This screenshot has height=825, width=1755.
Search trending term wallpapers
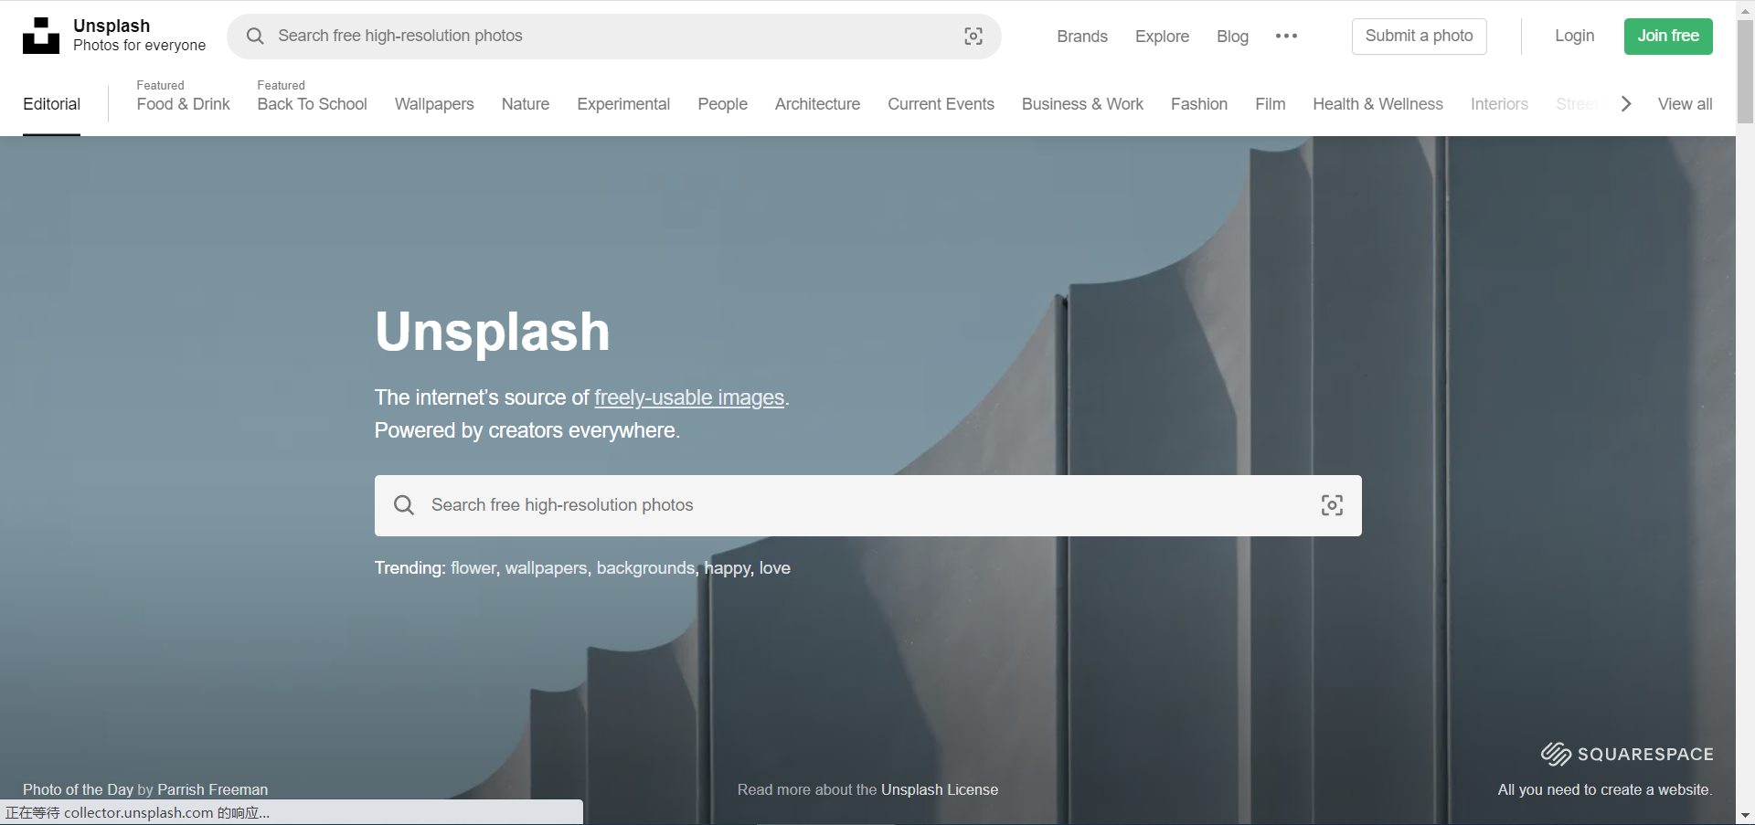(547, 567)
